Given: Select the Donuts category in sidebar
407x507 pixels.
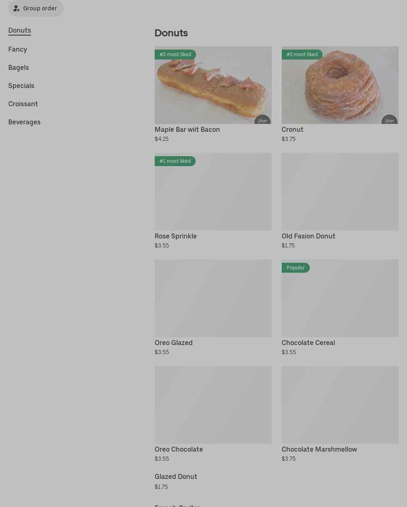Looking at the screenshot, I should 19,31.
